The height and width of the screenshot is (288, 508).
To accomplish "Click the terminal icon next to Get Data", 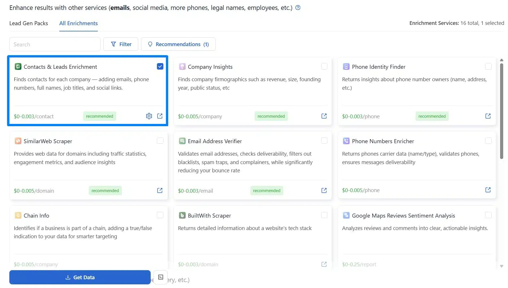I will (x=161, y=277).
